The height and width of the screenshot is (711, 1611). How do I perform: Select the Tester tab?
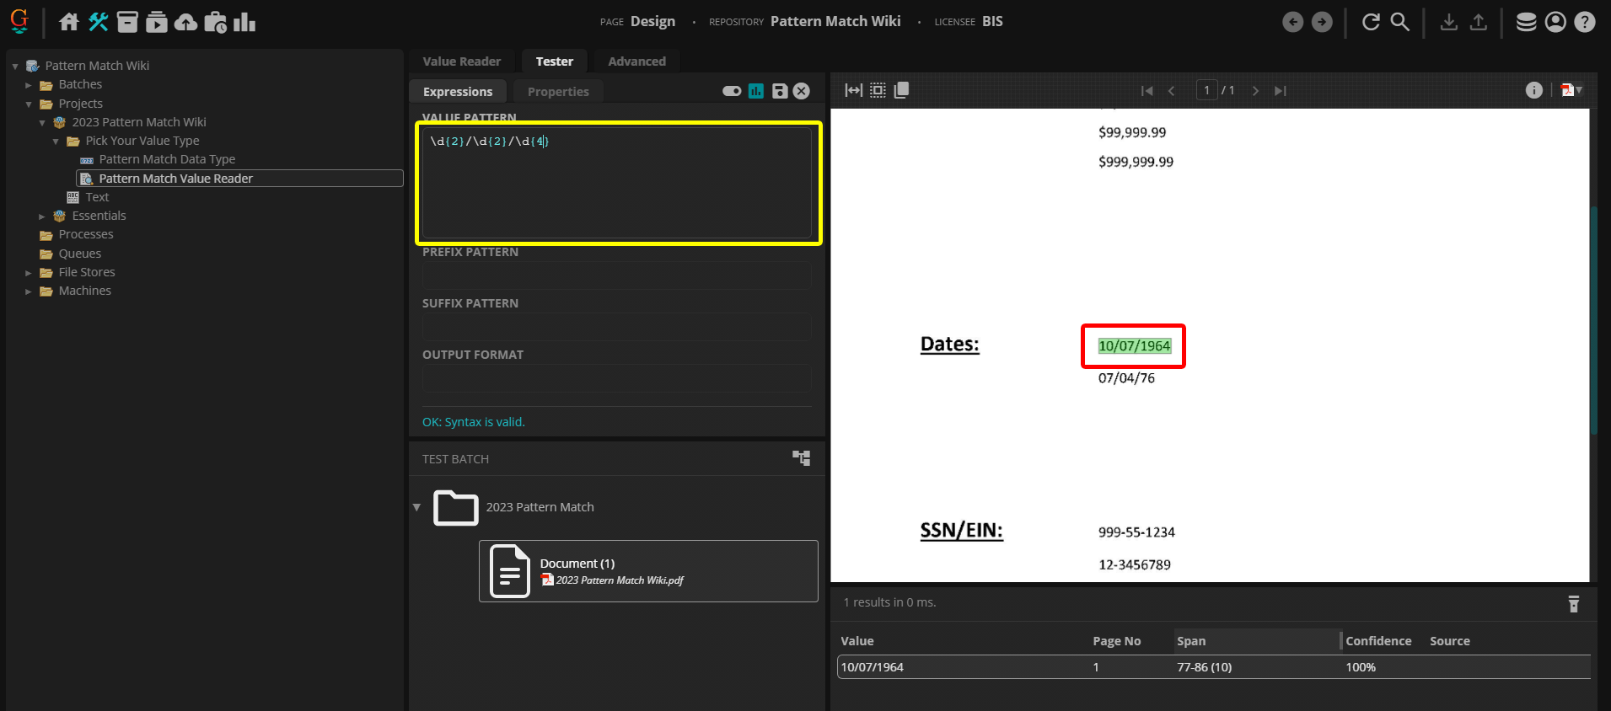555,61
